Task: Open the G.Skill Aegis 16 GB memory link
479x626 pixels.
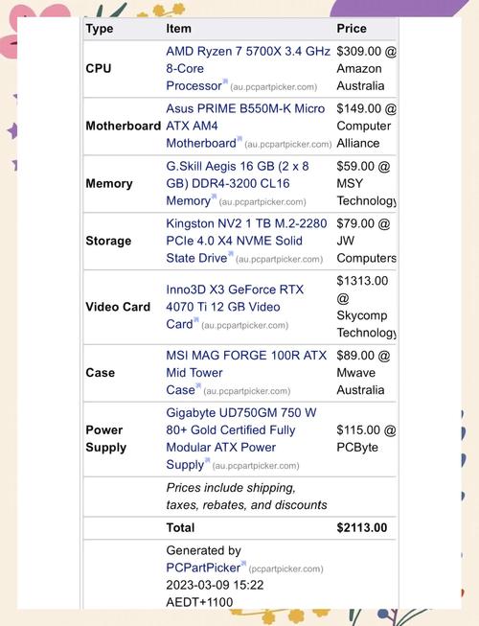Action: (238, 183)
